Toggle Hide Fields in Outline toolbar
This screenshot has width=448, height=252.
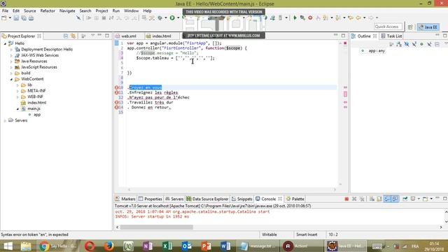(407, 44)
